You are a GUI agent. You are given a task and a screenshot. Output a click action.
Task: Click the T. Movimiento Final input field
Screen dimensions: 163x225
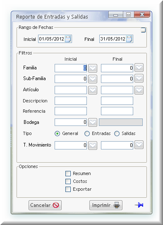click(x=117, y=145)
